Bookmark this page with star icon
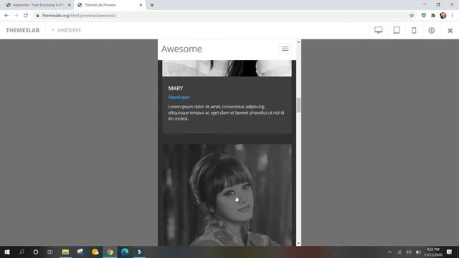459x258 pixels. point(412,16)
